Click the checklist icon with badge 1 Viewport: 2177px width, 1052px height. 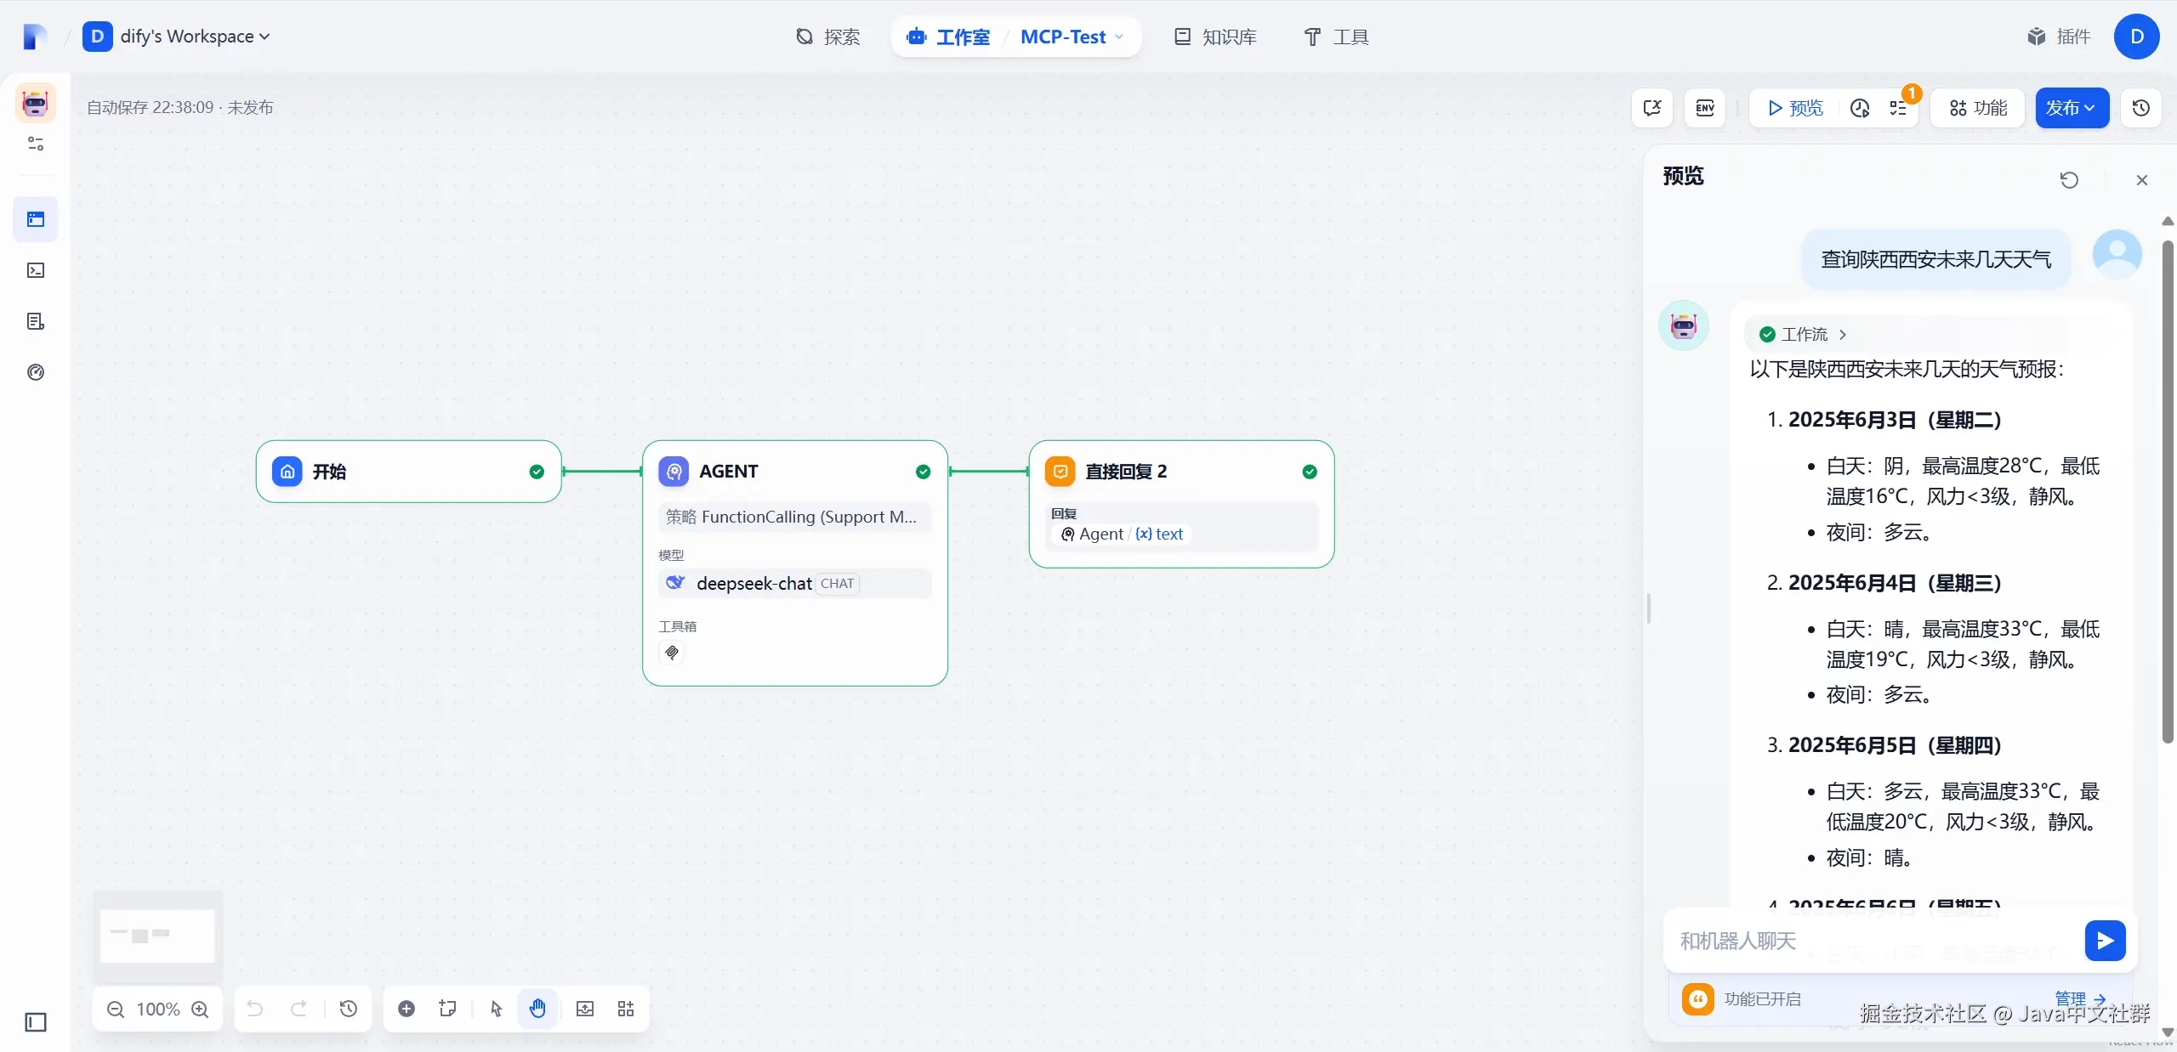[x=1898, y=108]
